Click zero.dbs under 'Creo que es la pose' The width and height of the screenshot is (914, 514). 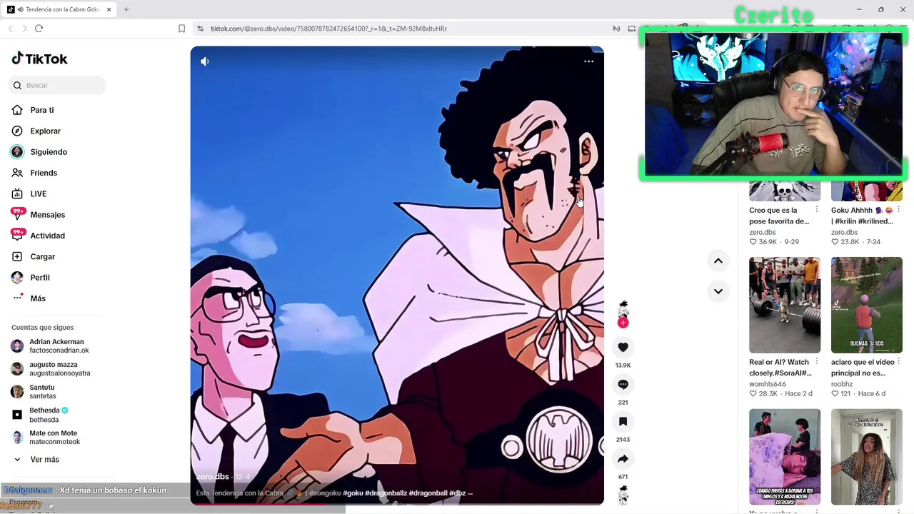click(x=762, y=232)
